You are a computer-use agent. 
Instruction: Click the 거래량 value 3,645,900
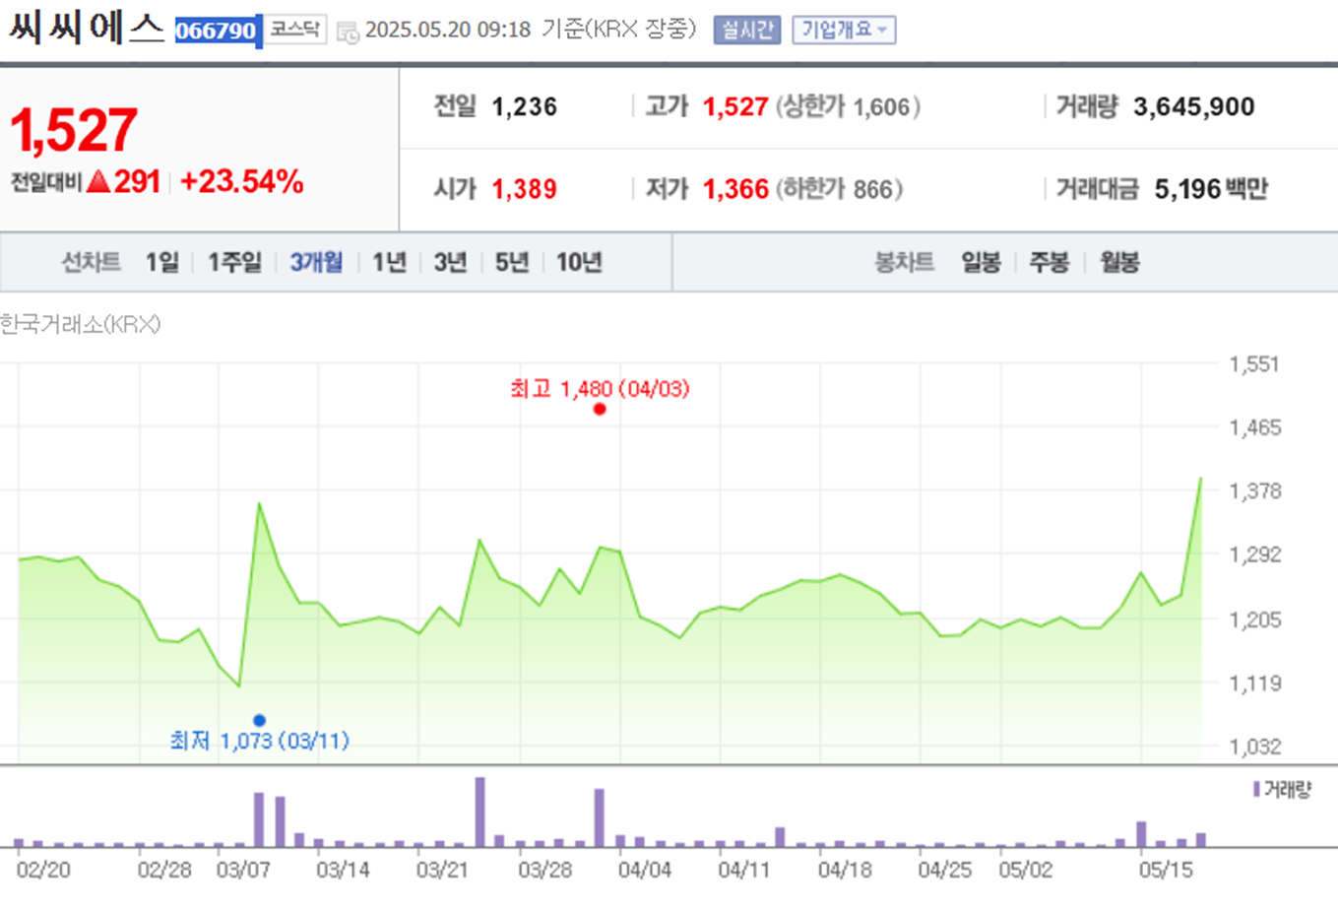pos(1194,106)
